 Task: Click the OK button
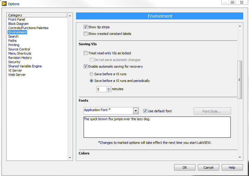point(185,168)
